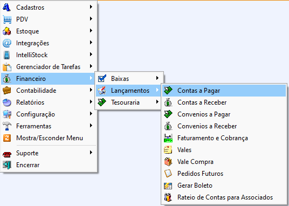Open the Contas a Receber entry
289x206 pixels.
224,102
